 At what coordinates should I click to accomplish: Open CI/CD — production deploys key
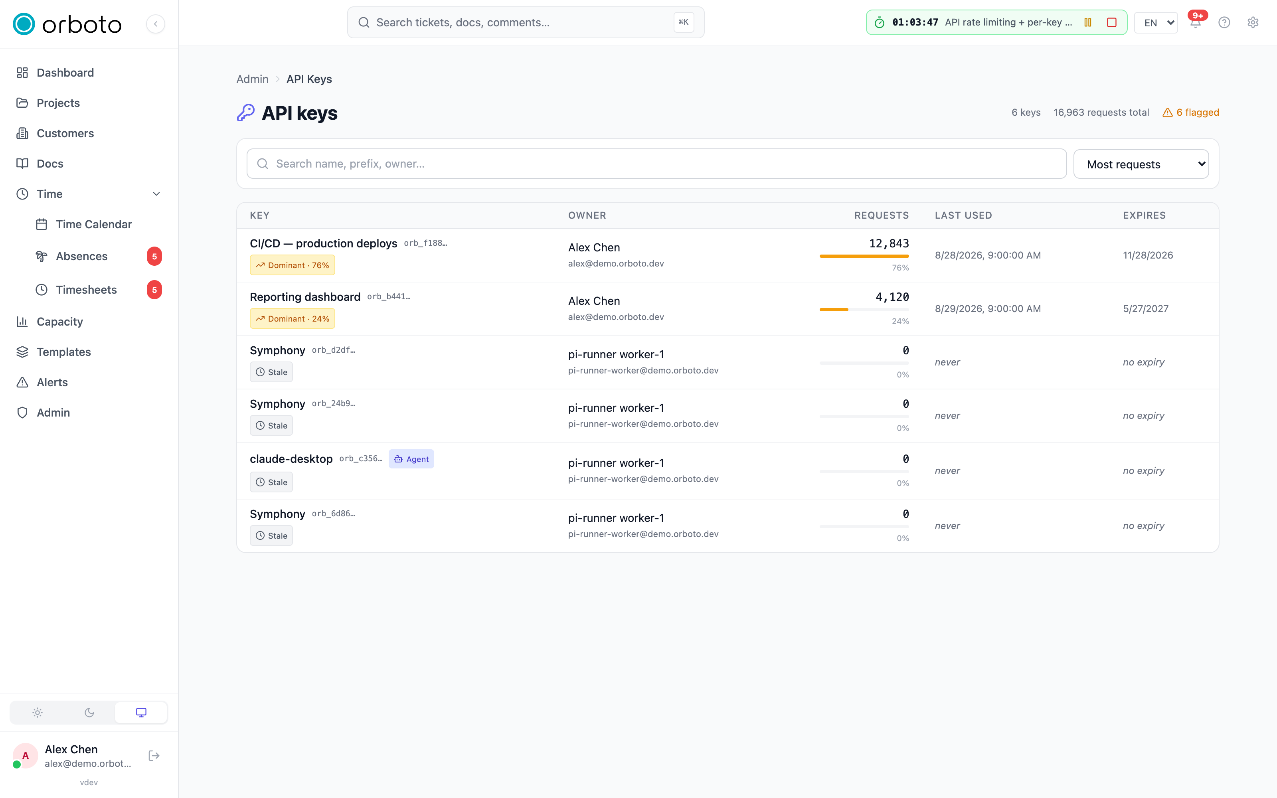324,243
